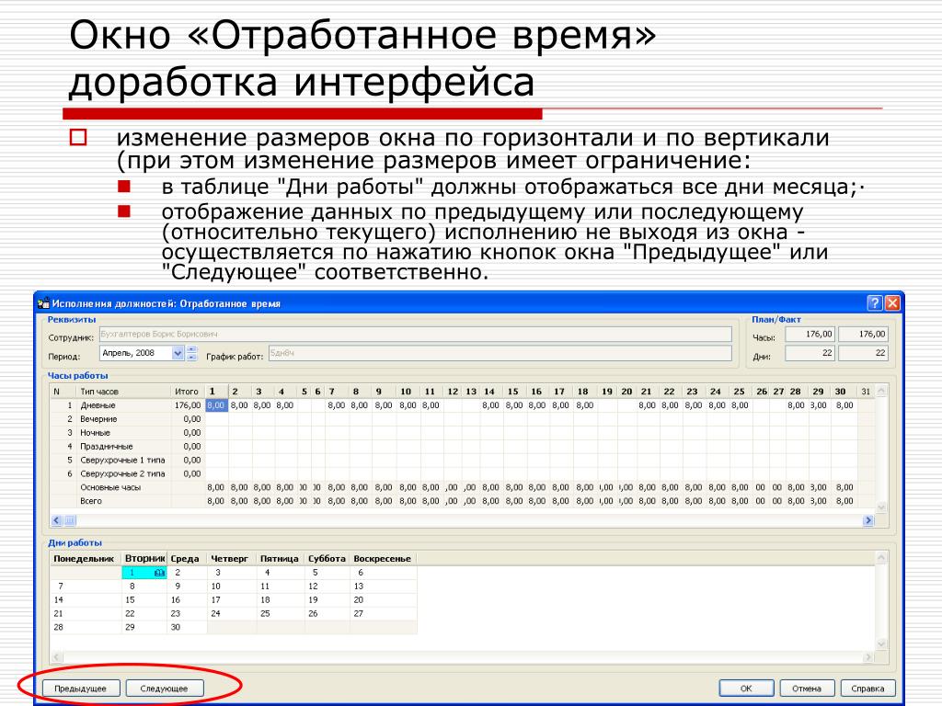Click the Итого column header

pos(188,392)
